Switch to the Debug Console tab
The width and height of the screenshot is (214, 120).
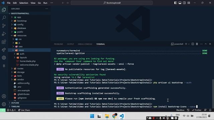coord(85,44)
